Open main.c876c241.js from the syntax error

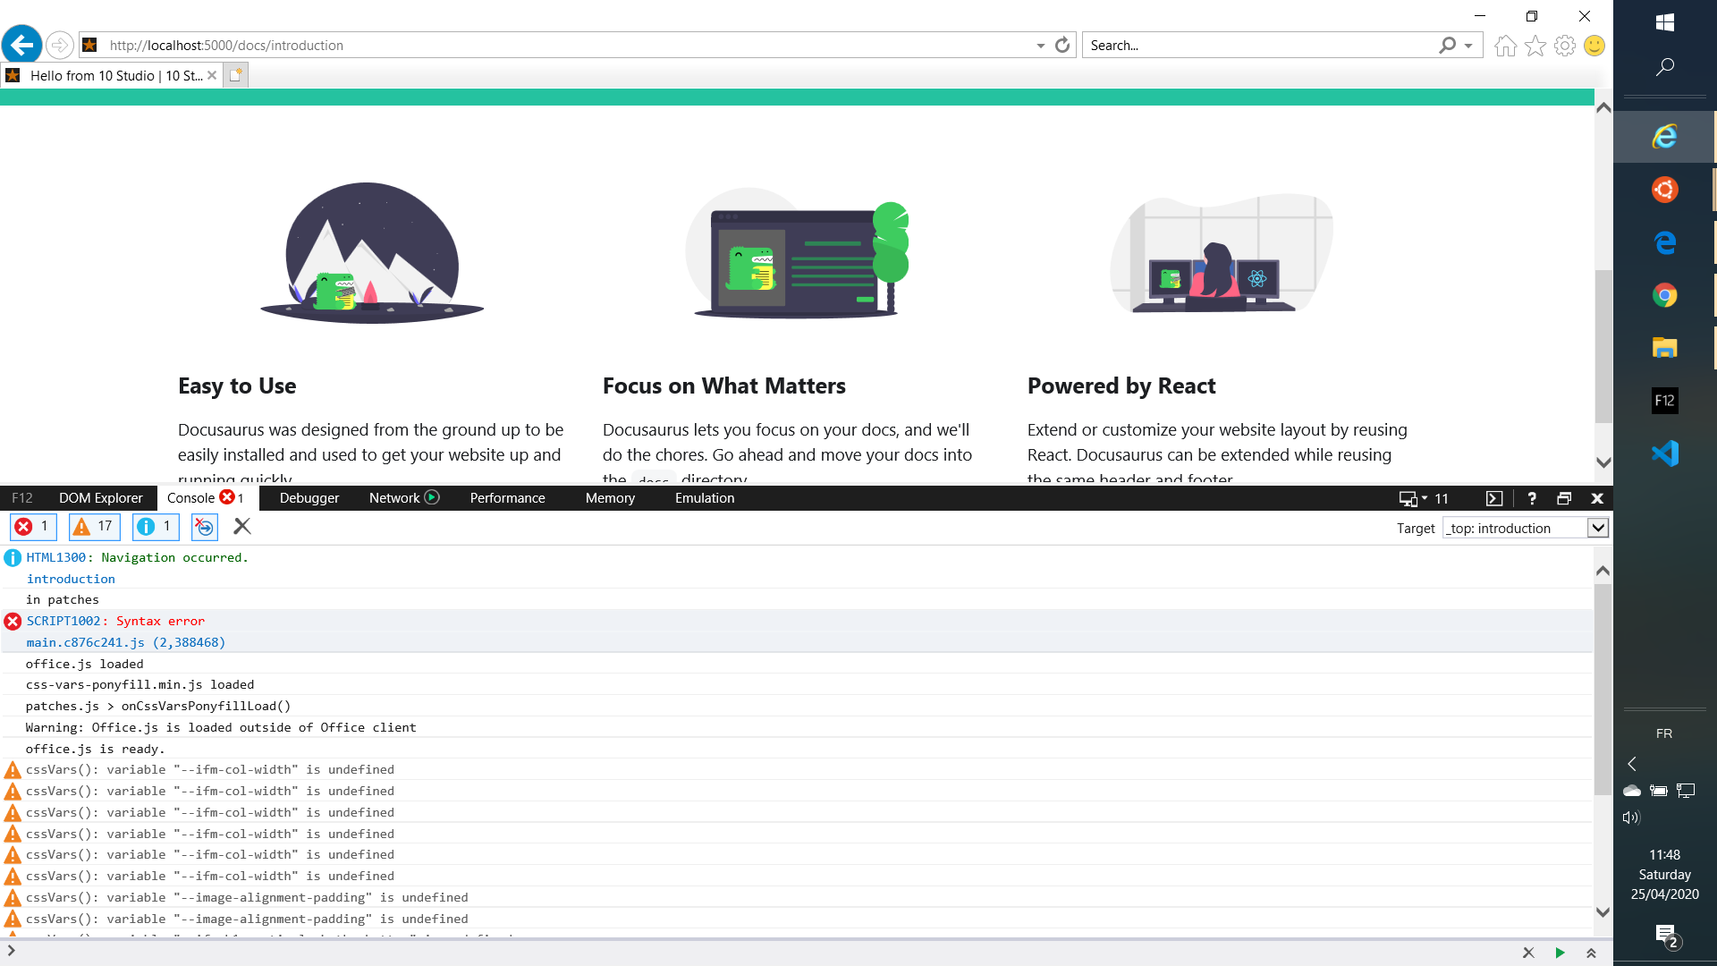point(86,642)
